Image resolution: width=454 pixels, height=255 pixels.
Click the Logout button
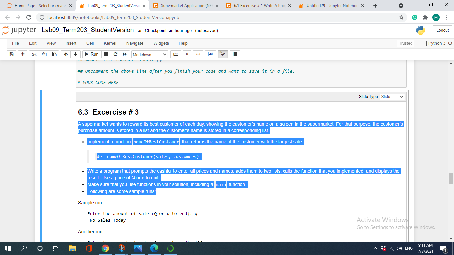pos(442,30)
